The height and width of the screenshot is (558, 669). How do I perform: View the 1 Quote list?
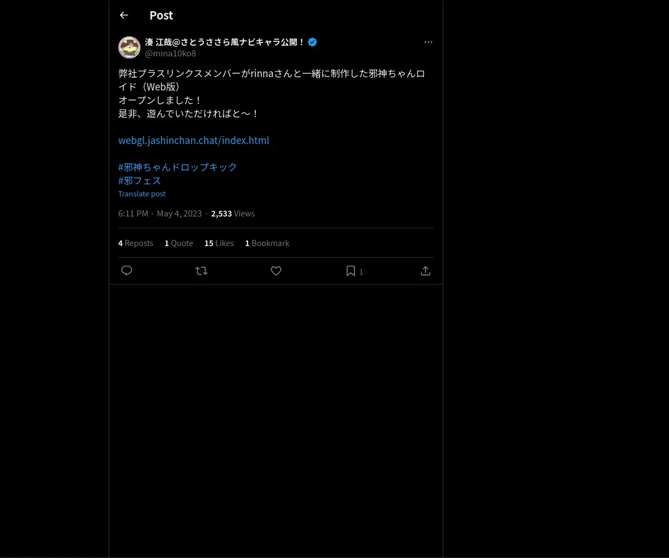tap(178, 243)
